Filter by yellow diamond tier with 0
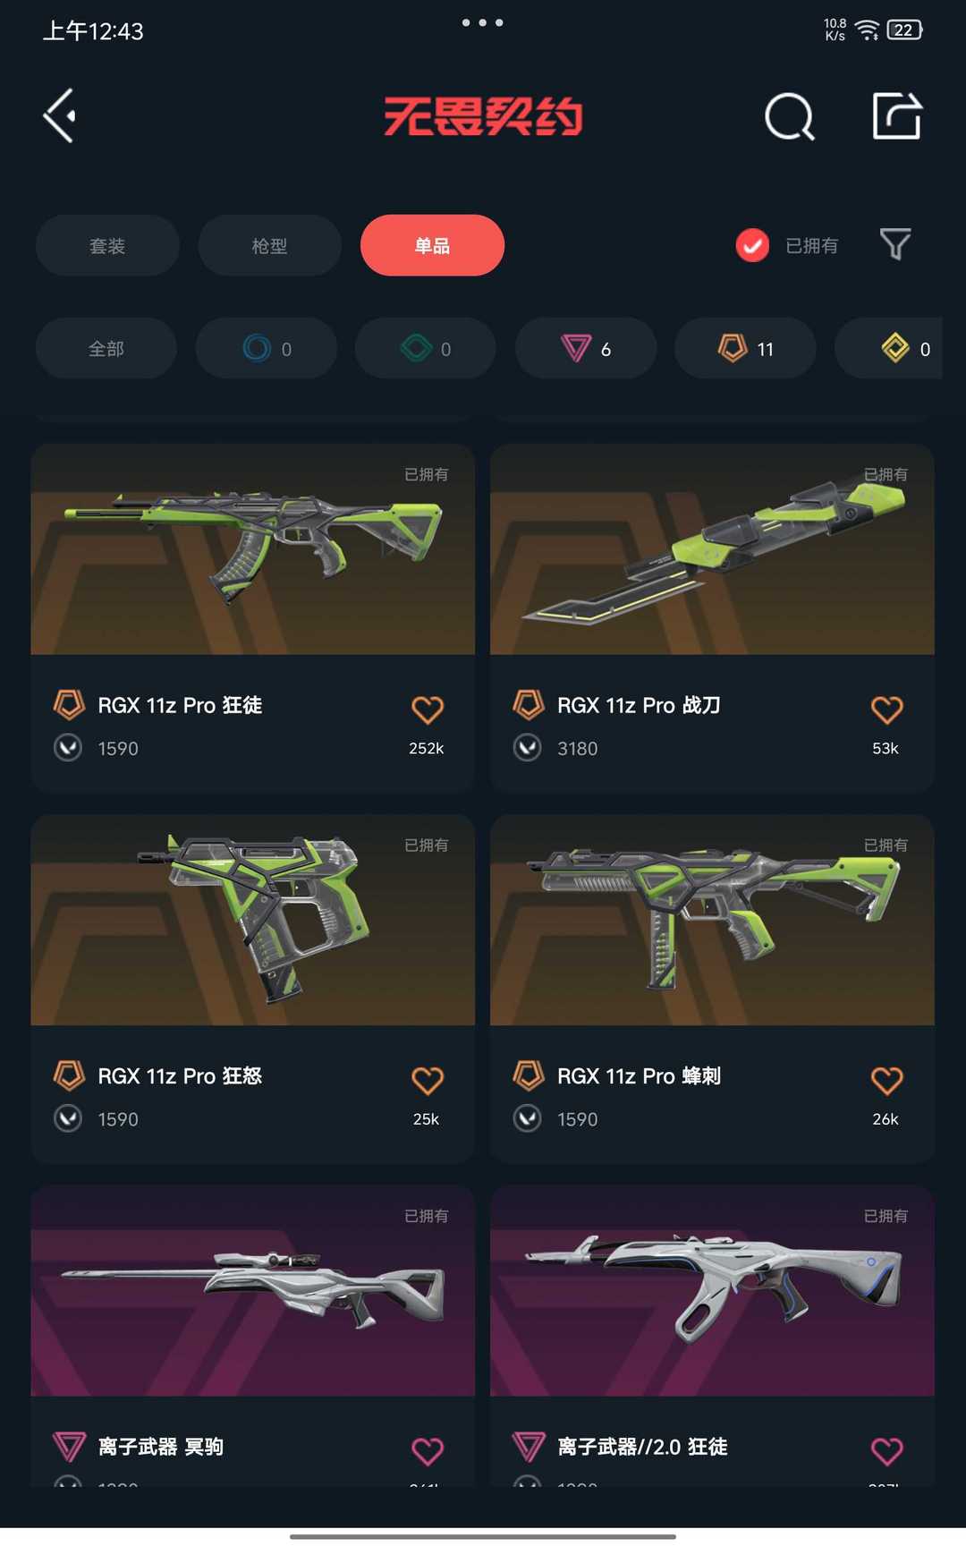 (888, 348)
